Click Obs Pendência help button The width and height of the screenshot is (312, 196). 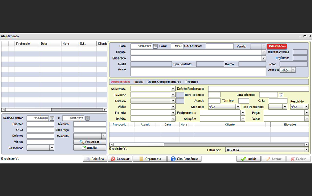[185, 159]
